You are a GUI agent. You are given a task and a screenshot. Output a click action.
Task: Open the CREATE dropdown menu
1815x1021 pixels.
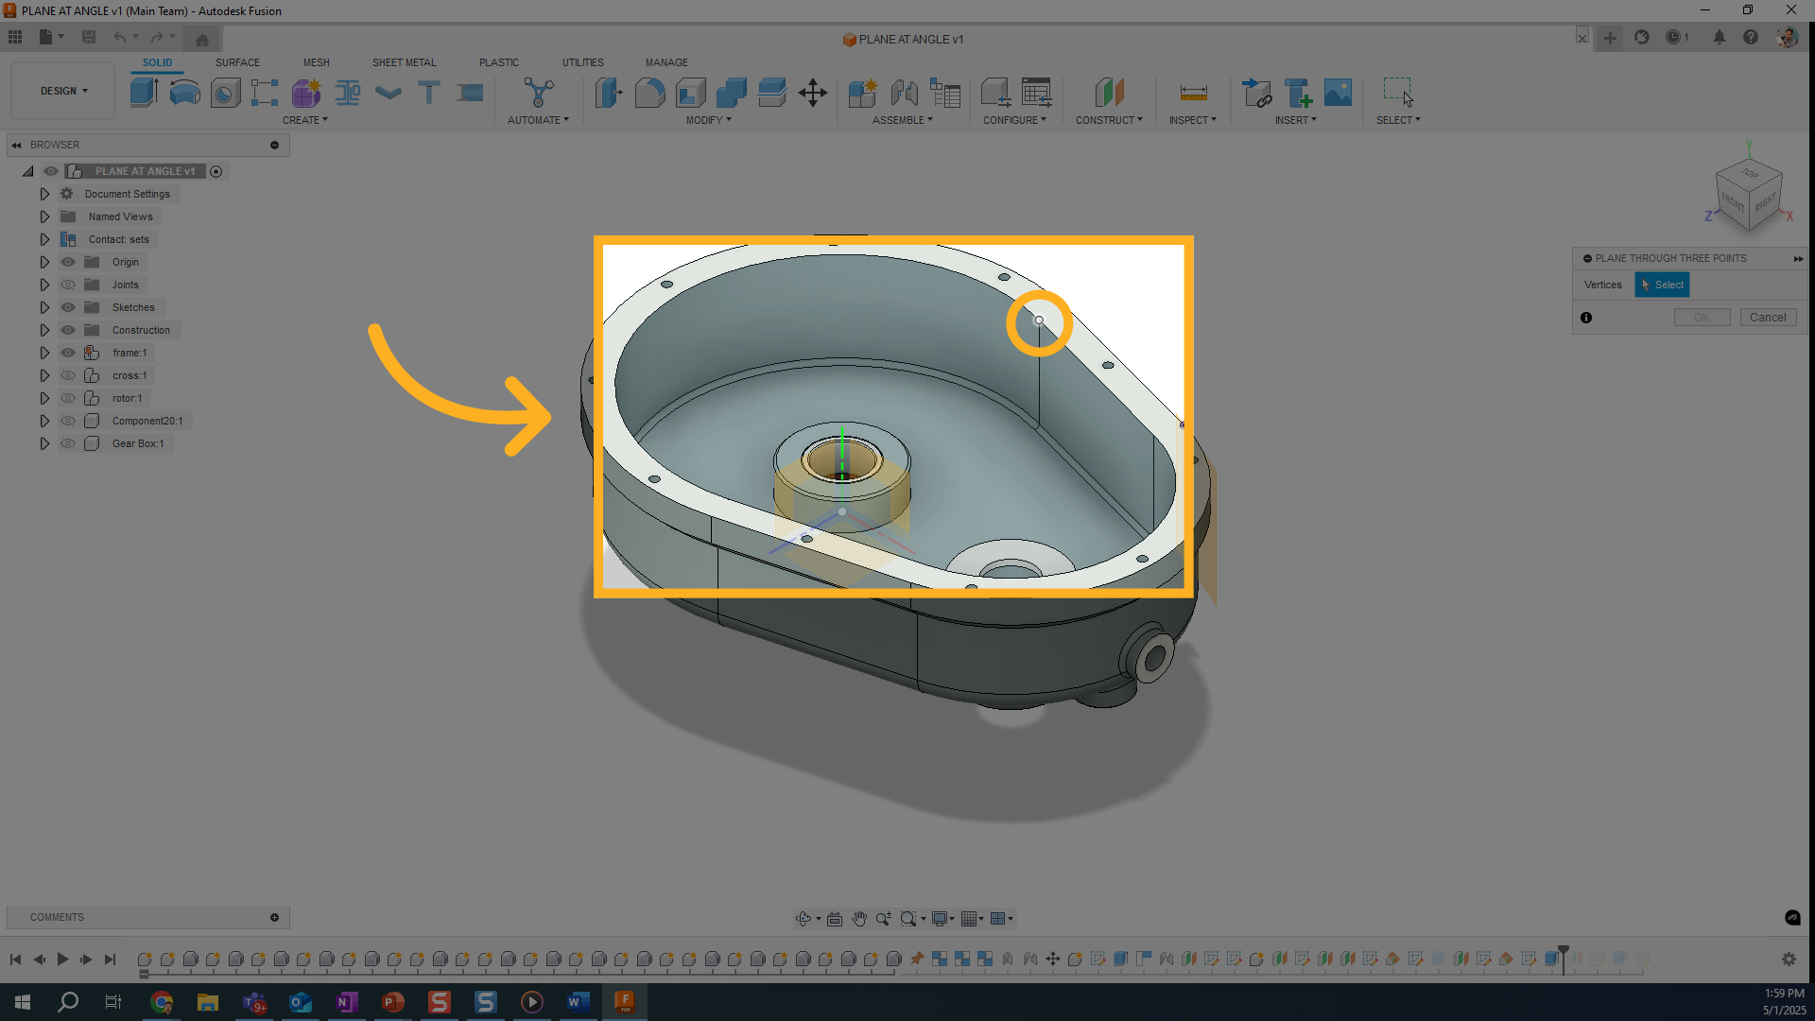(304, 120)
